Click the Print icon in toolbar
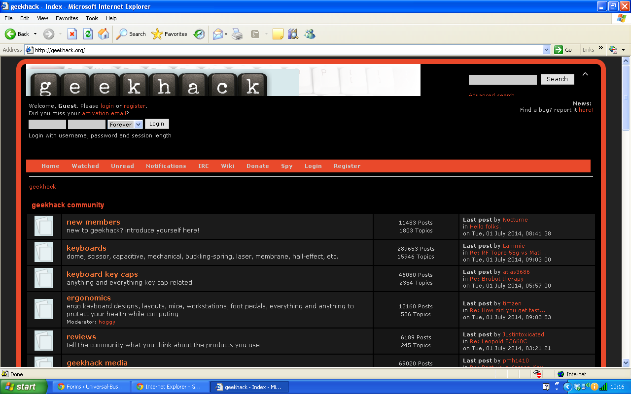The image size is (631, 394). (x=237, y=34)
